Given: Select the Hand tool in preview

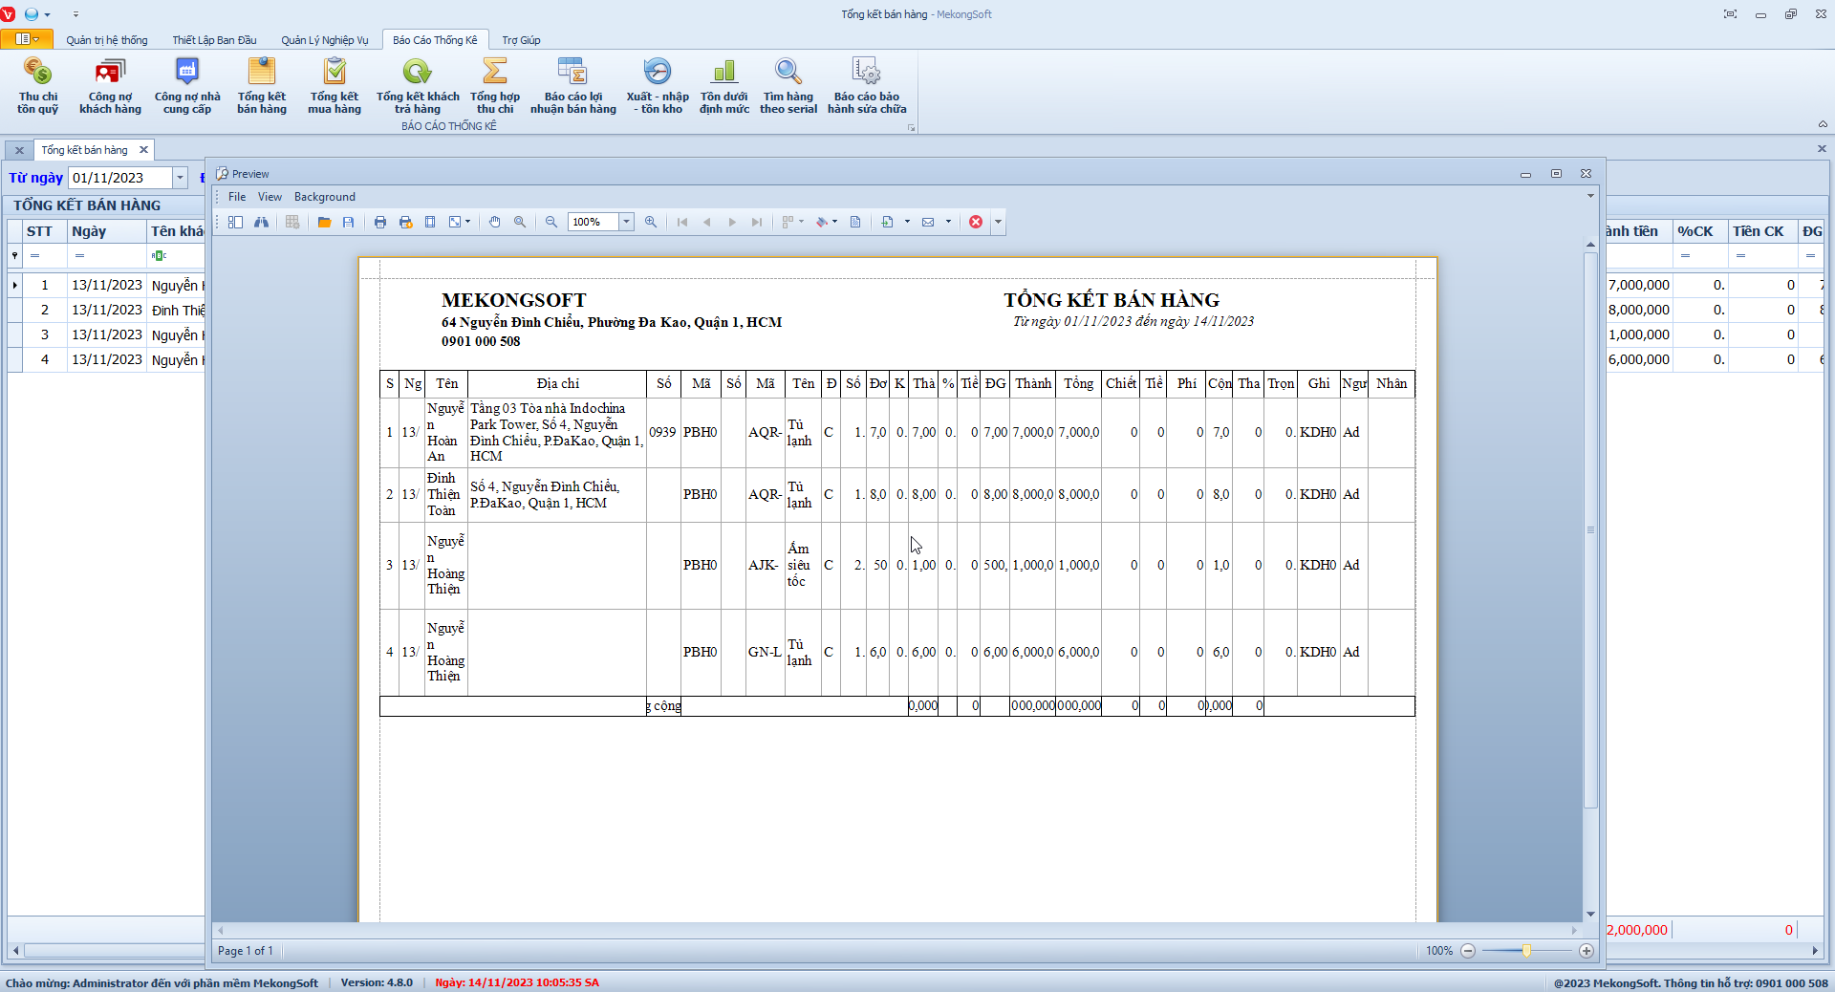Looking at the screenshot, I should [494, 222].
